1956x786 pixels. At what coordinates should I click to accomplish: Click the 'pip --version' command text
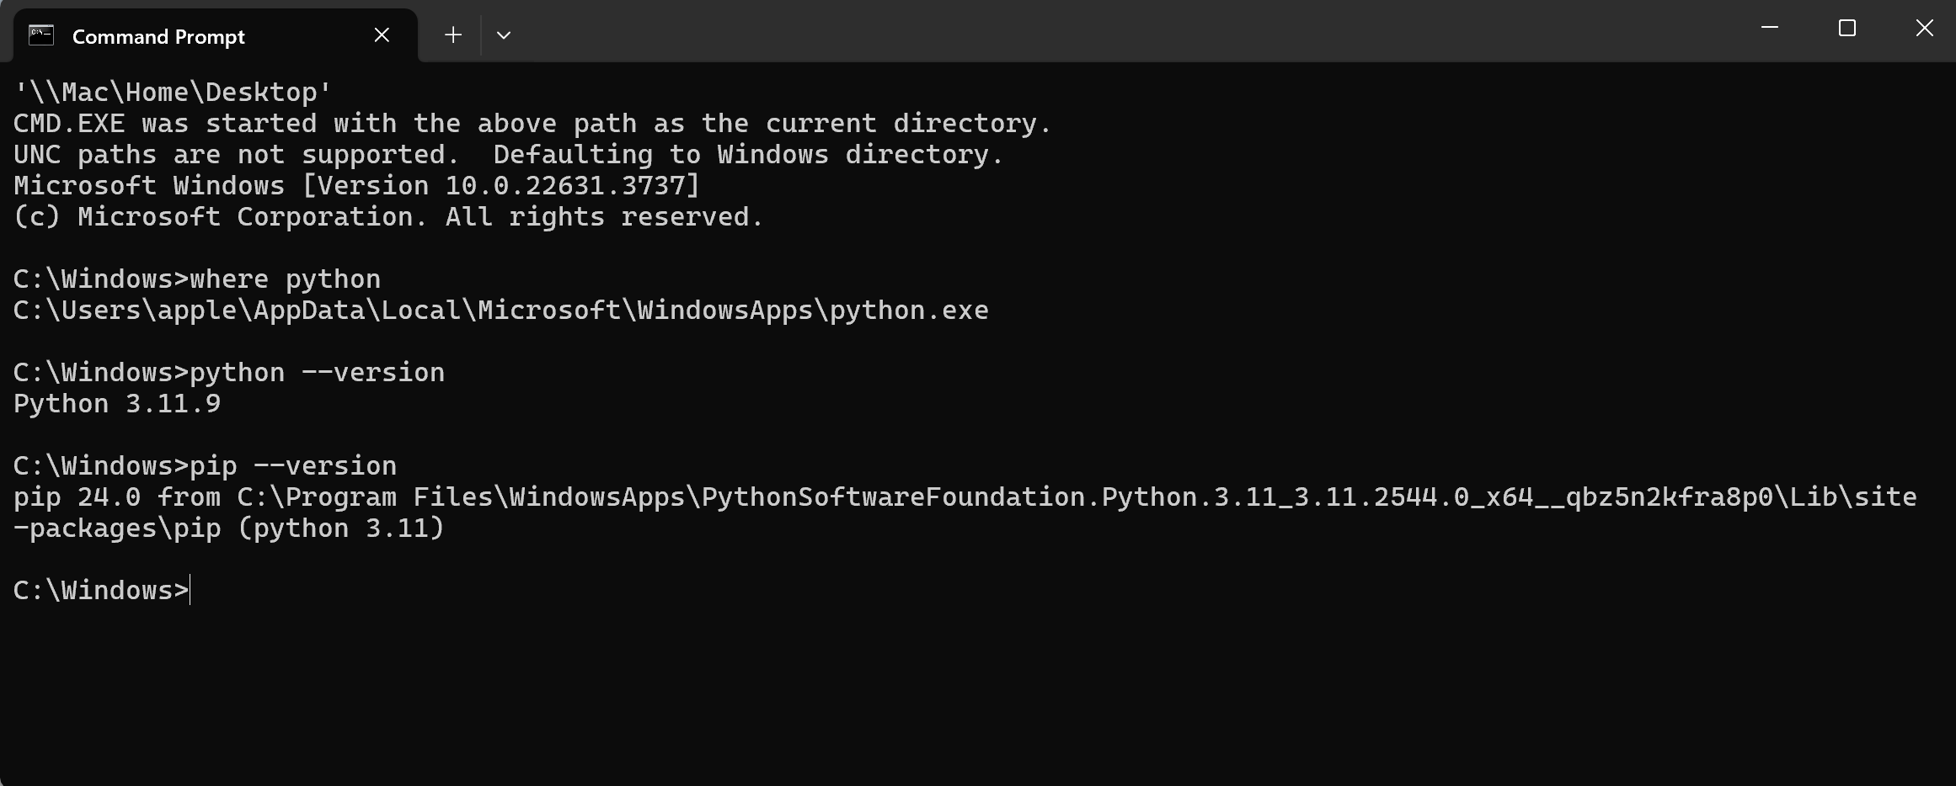point(293,465)
